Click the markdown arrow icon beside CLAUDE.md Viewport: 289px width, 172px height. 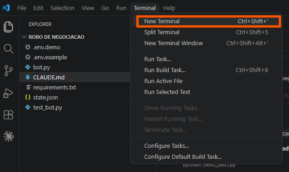coord(28,77)
